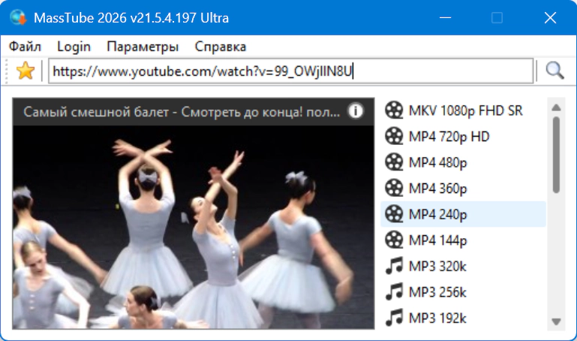Open the Справка menu

click(x=221, y=47)
